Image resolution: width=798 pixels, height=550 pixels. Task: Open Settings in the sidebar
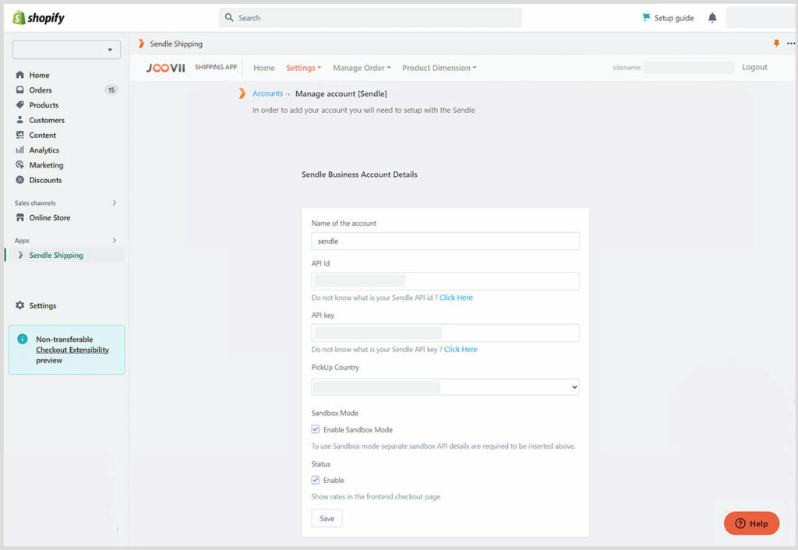(43, 306)
